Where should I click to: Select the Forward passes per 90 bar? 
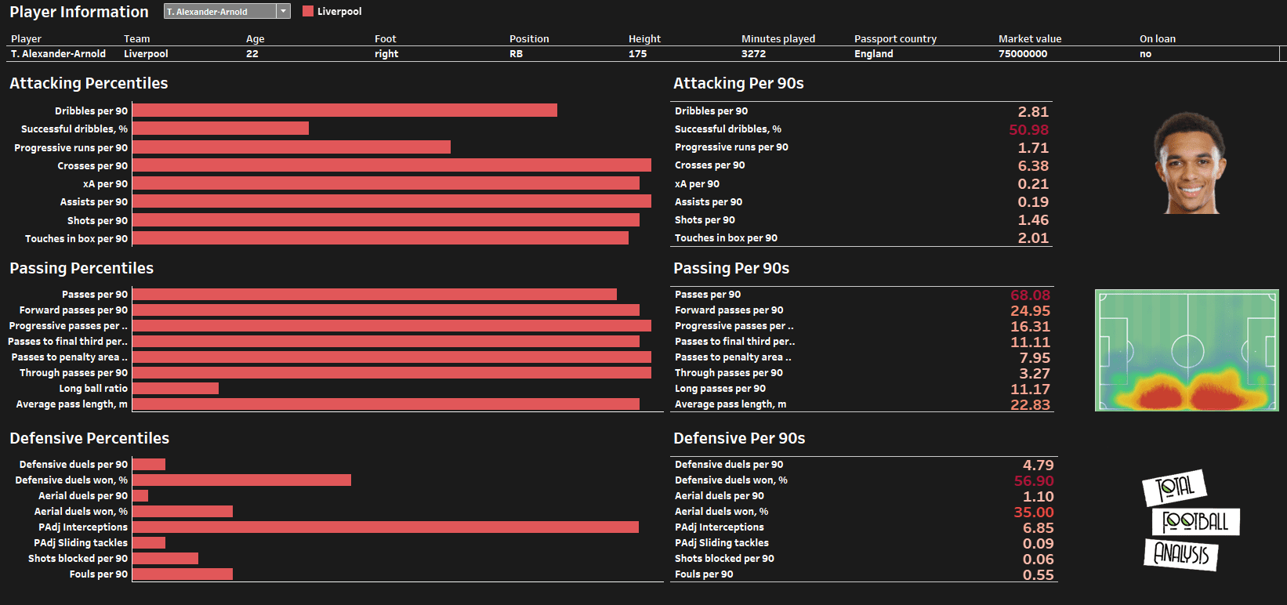(386, 310)
